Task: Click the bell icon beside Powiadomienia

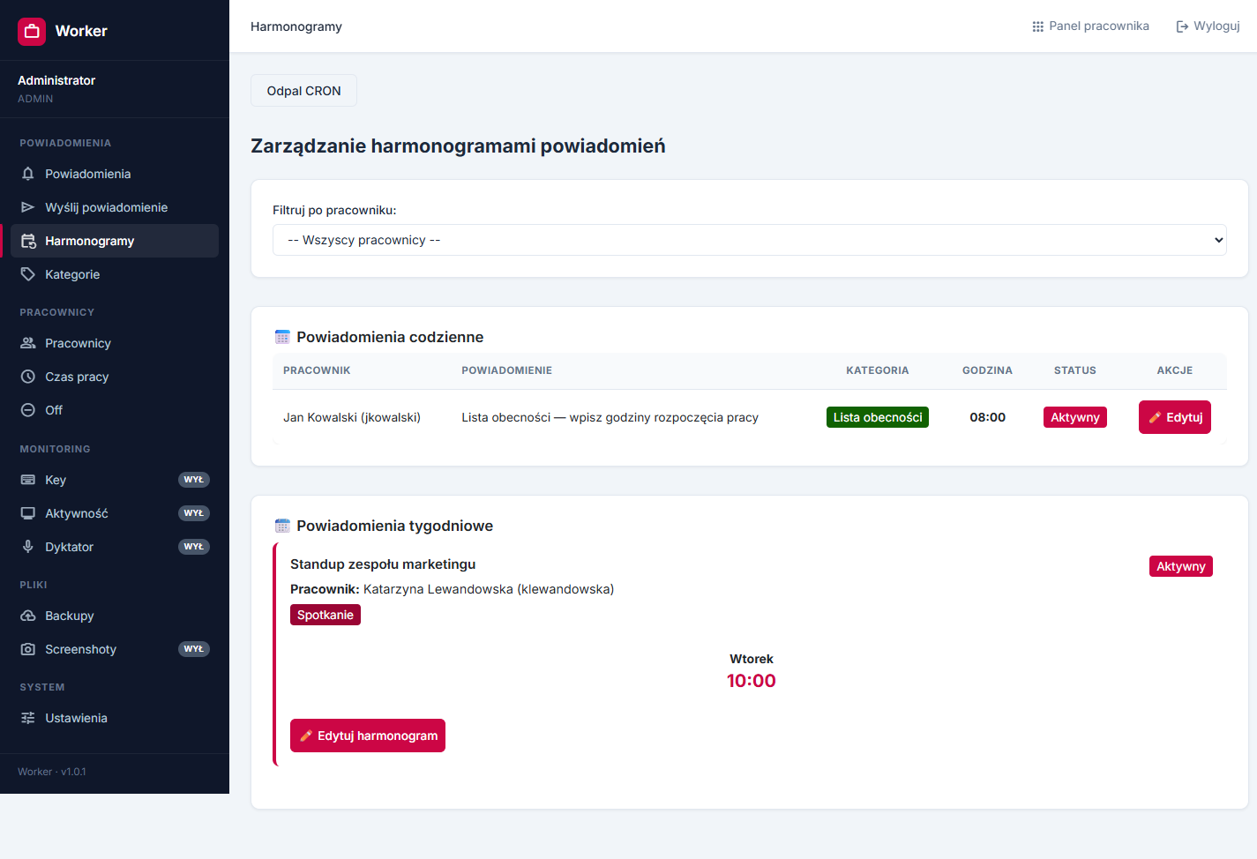Action: pos(28,174)
